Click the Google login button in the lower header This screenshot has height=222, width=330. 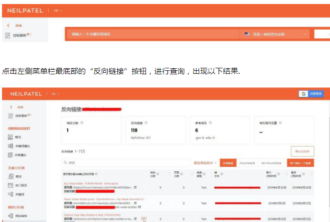click(x=311, y=94)
